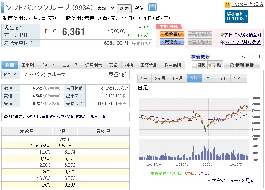Switch to the 業績予測 tab

point(149,65)
